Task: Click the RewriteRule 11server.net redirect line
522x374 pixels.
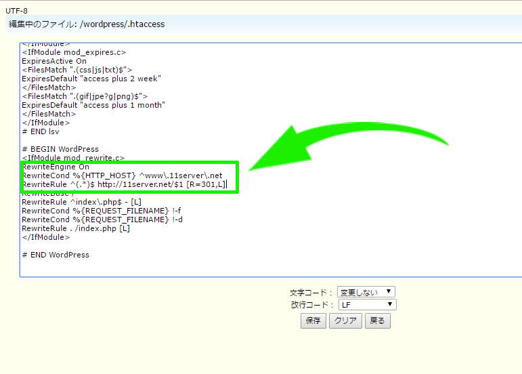Action: [123, 184]
